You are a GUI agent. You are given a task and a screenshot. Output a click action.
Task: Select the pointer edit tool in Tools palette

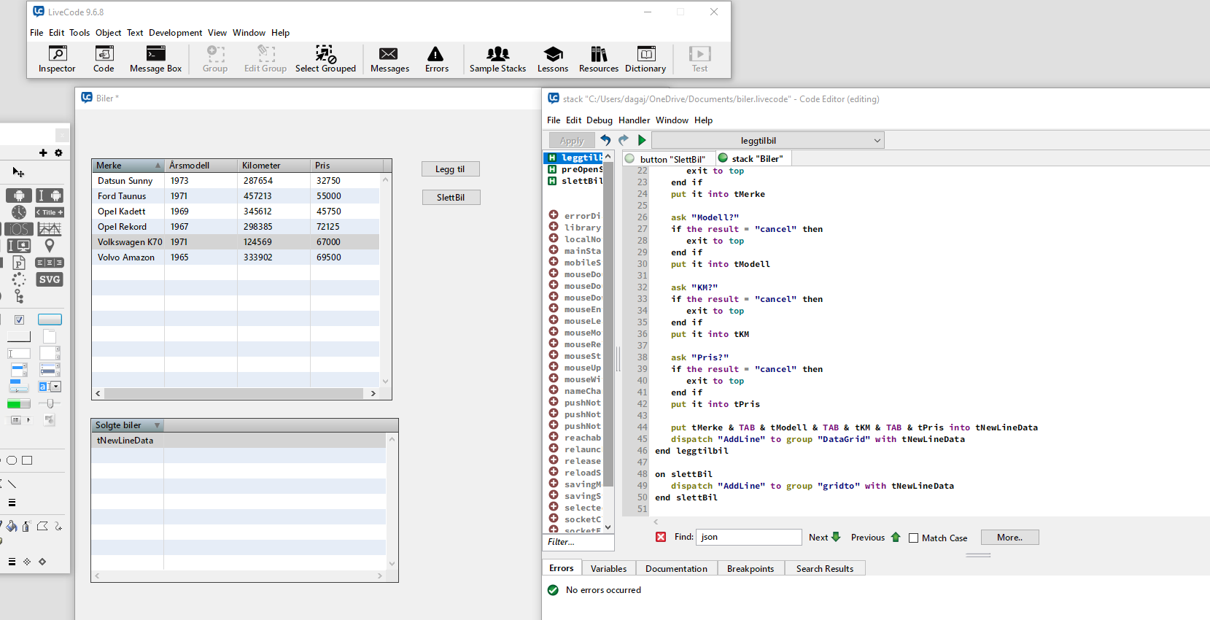18,172
